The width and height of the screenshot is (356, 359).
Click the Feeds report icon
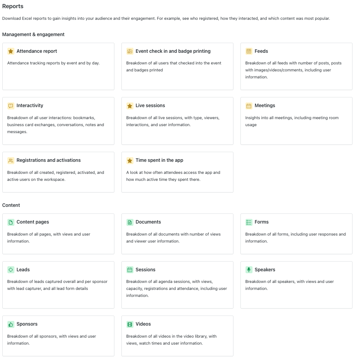coord(249,51)
